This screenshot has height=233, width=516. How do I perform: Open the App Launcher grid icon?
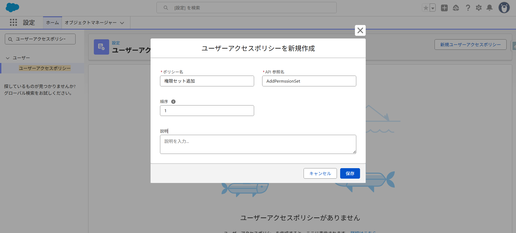click(13, 22)
